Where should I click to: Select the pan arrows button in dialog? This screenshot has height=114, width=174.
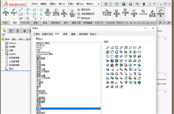click(x=130, y=52)
